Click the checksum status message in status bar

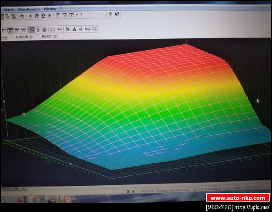[165, 190]
